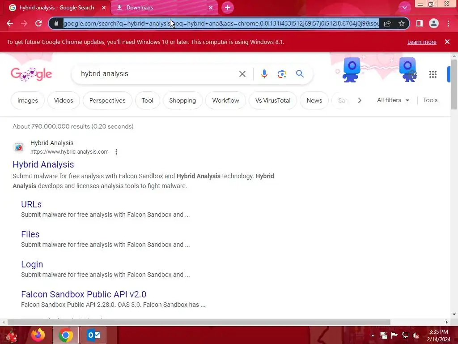
Task: Expand the All filters dropdown
Action: tap(393, 100)
